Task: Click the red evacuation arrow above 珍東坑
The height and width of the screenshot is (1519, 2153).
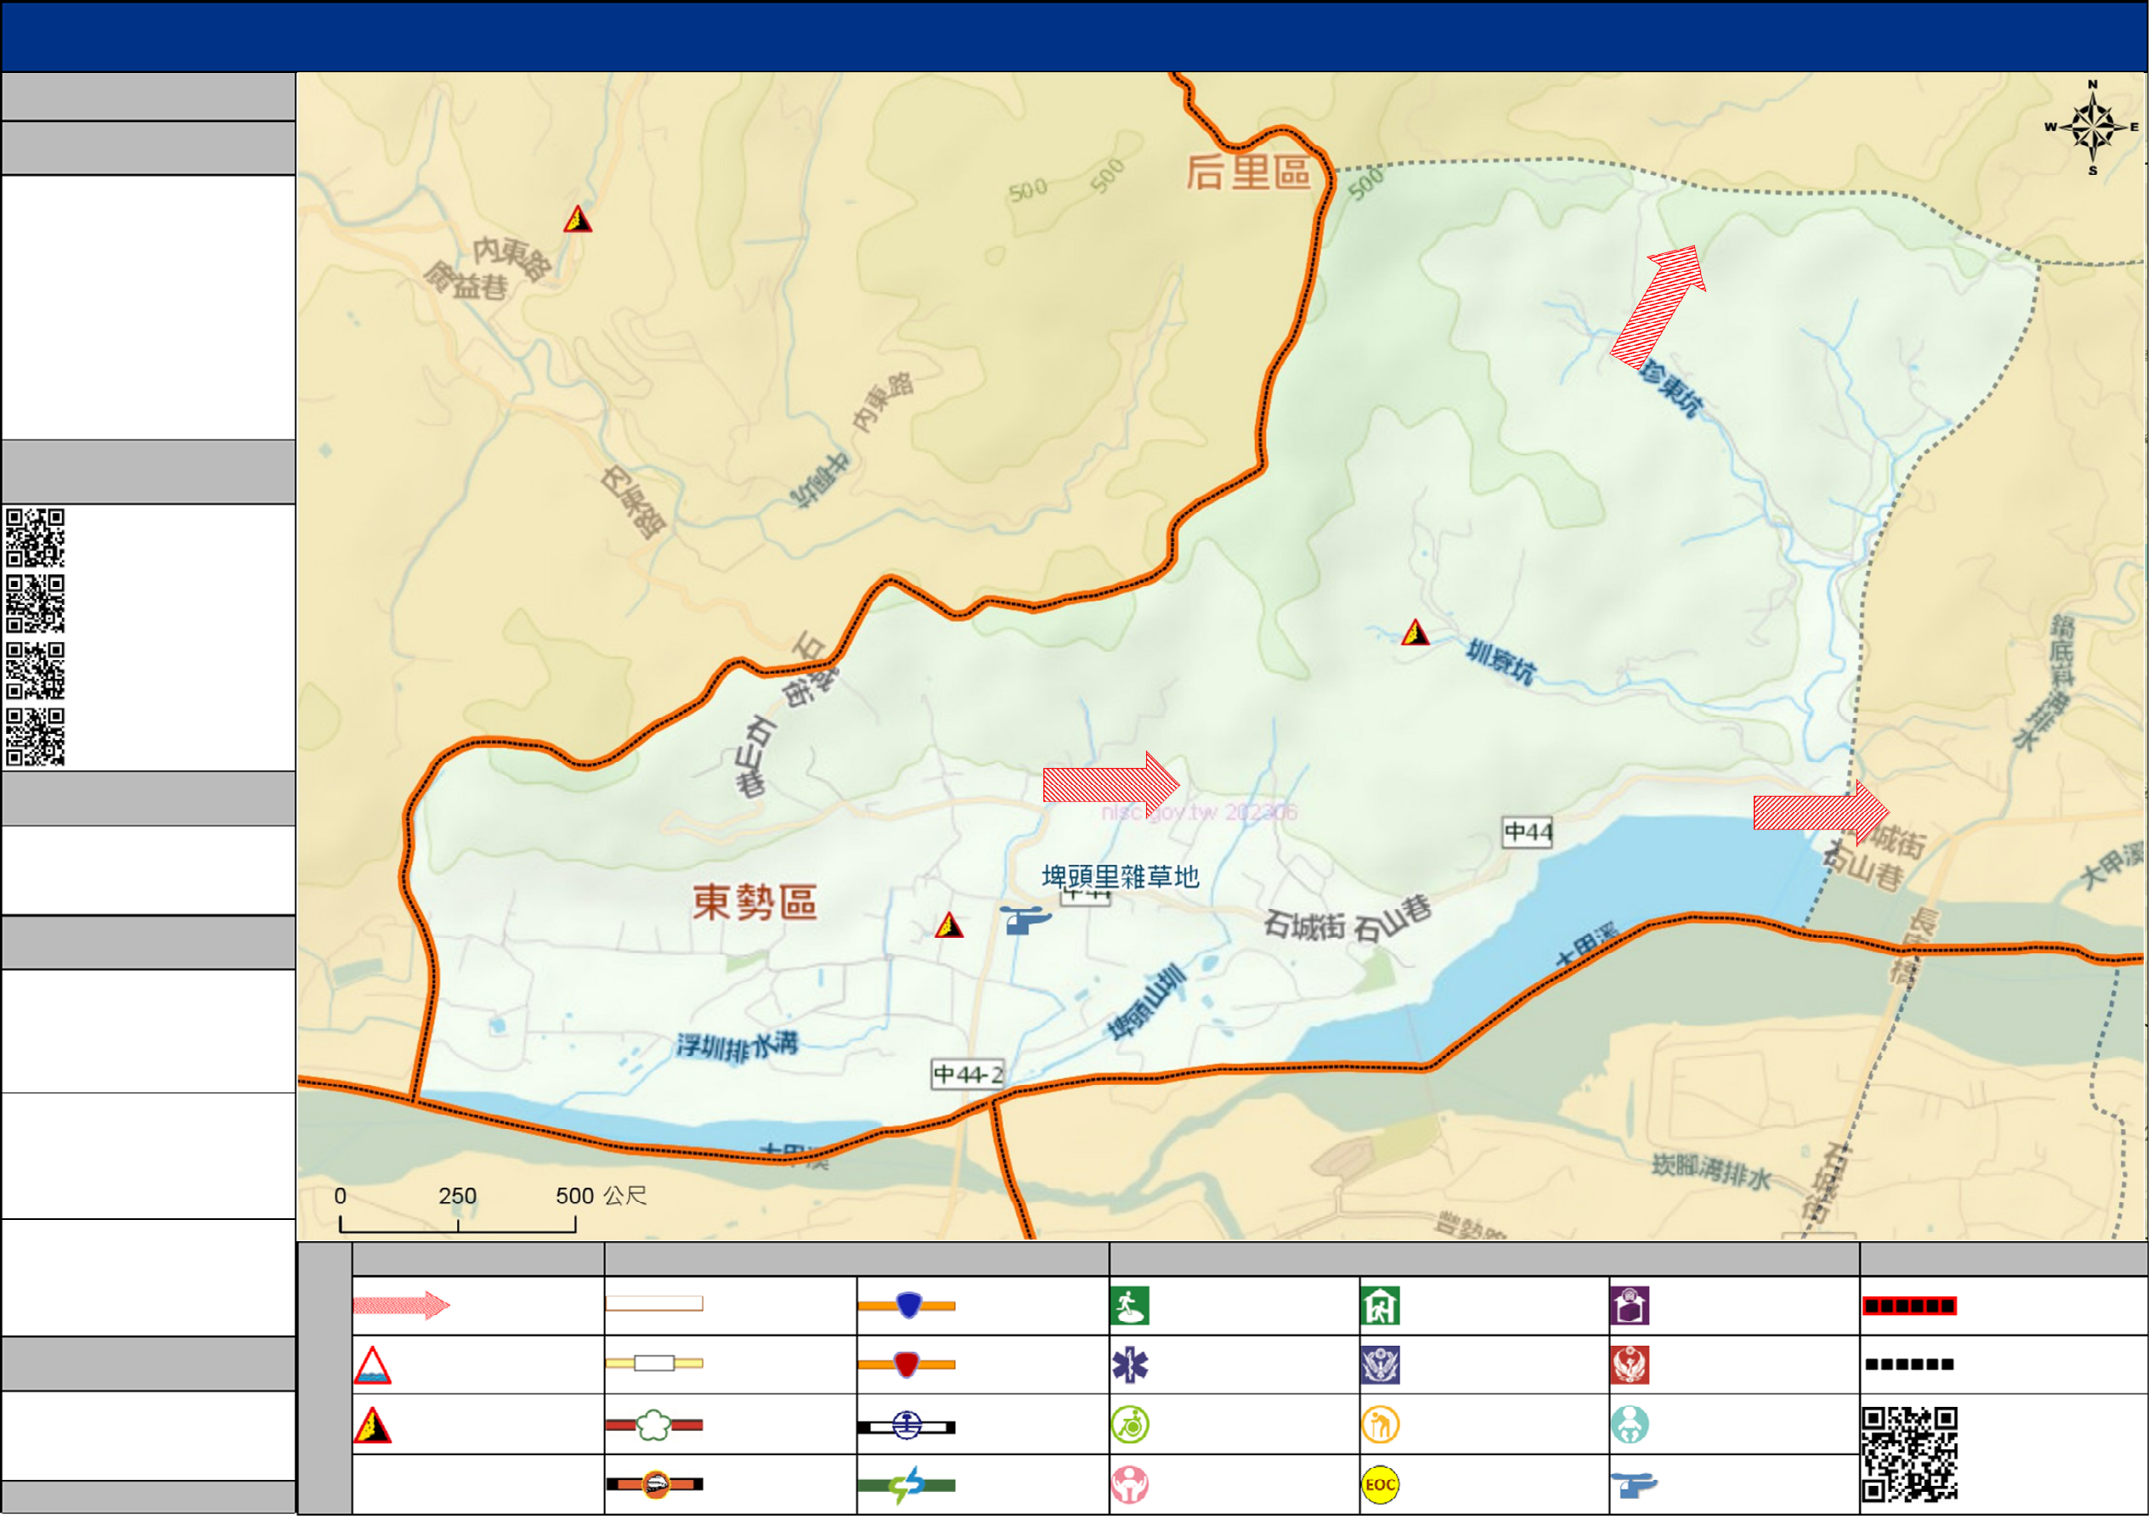Action: coord(1659,307)
